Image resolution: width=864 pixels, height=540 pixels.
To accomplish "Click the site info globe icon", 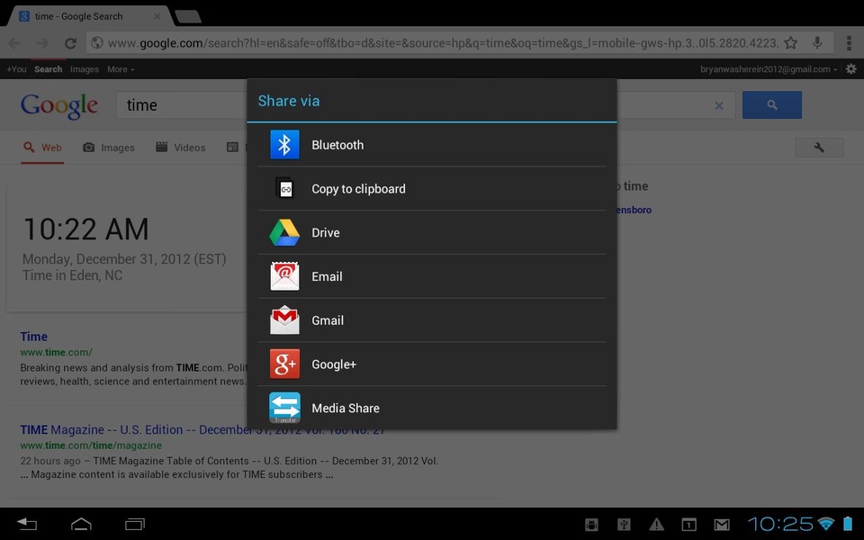I will pyautogui.click(x=97, y=42).
